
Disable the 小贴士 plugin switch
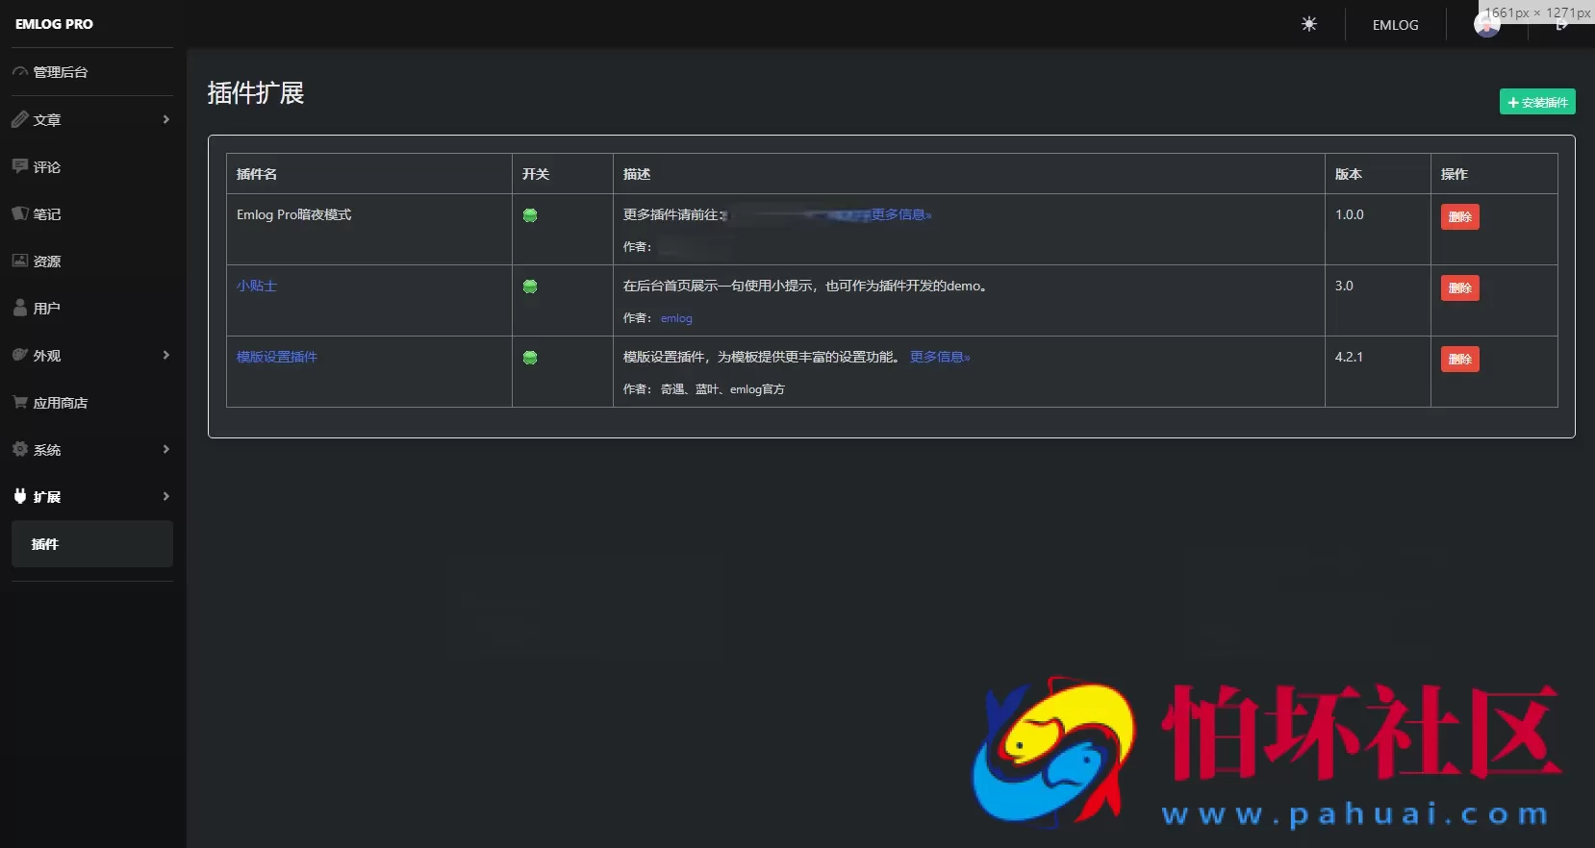(530, 287)
